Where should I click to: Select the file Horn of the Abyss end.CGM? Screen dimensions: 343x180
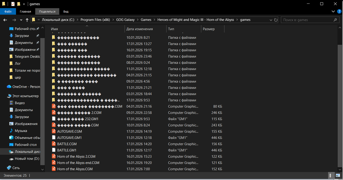click(78, 163)
